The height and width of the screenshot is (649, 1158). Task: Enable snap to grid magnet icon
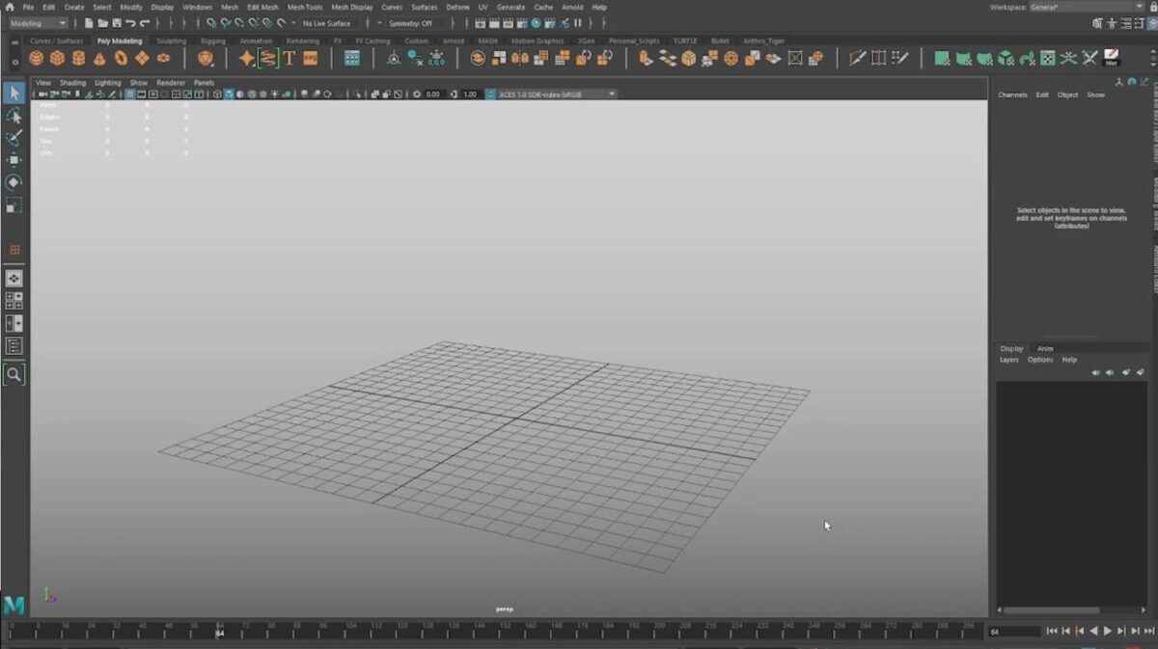tap(210, 22)
